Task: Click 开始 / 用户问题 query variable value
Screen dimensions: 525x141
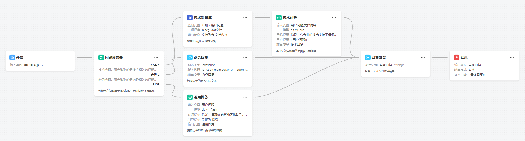Action: click(x=212, y=25)
